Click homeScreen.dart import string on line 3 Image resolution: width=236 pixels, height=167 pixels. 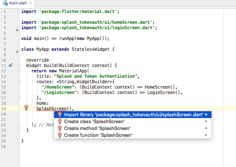(x=95, y=22)
